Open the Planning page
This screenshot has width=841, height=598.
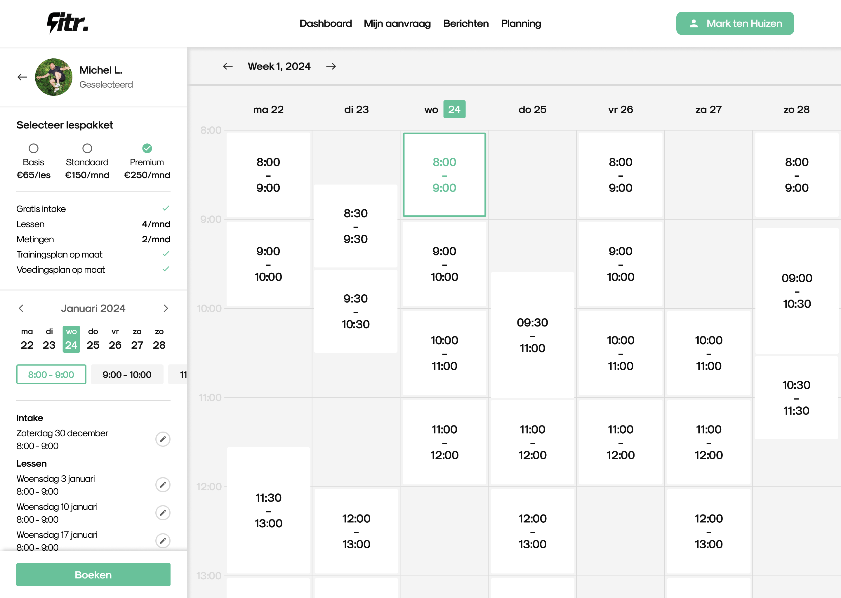(x=521, y=24)
